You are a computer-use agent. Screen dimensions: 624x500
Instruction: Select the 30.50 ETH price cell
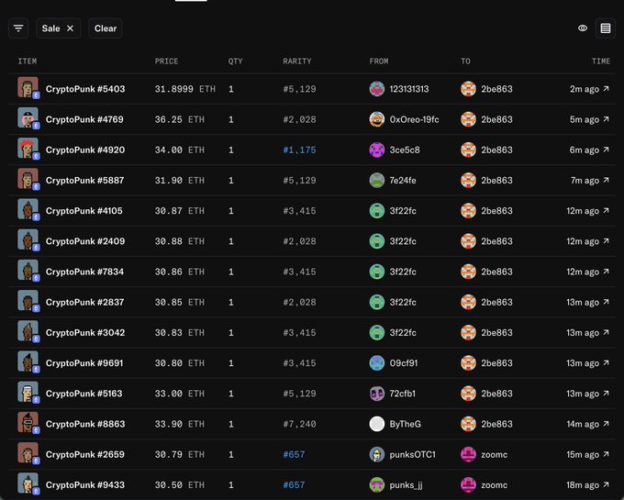tap(180, 485)
